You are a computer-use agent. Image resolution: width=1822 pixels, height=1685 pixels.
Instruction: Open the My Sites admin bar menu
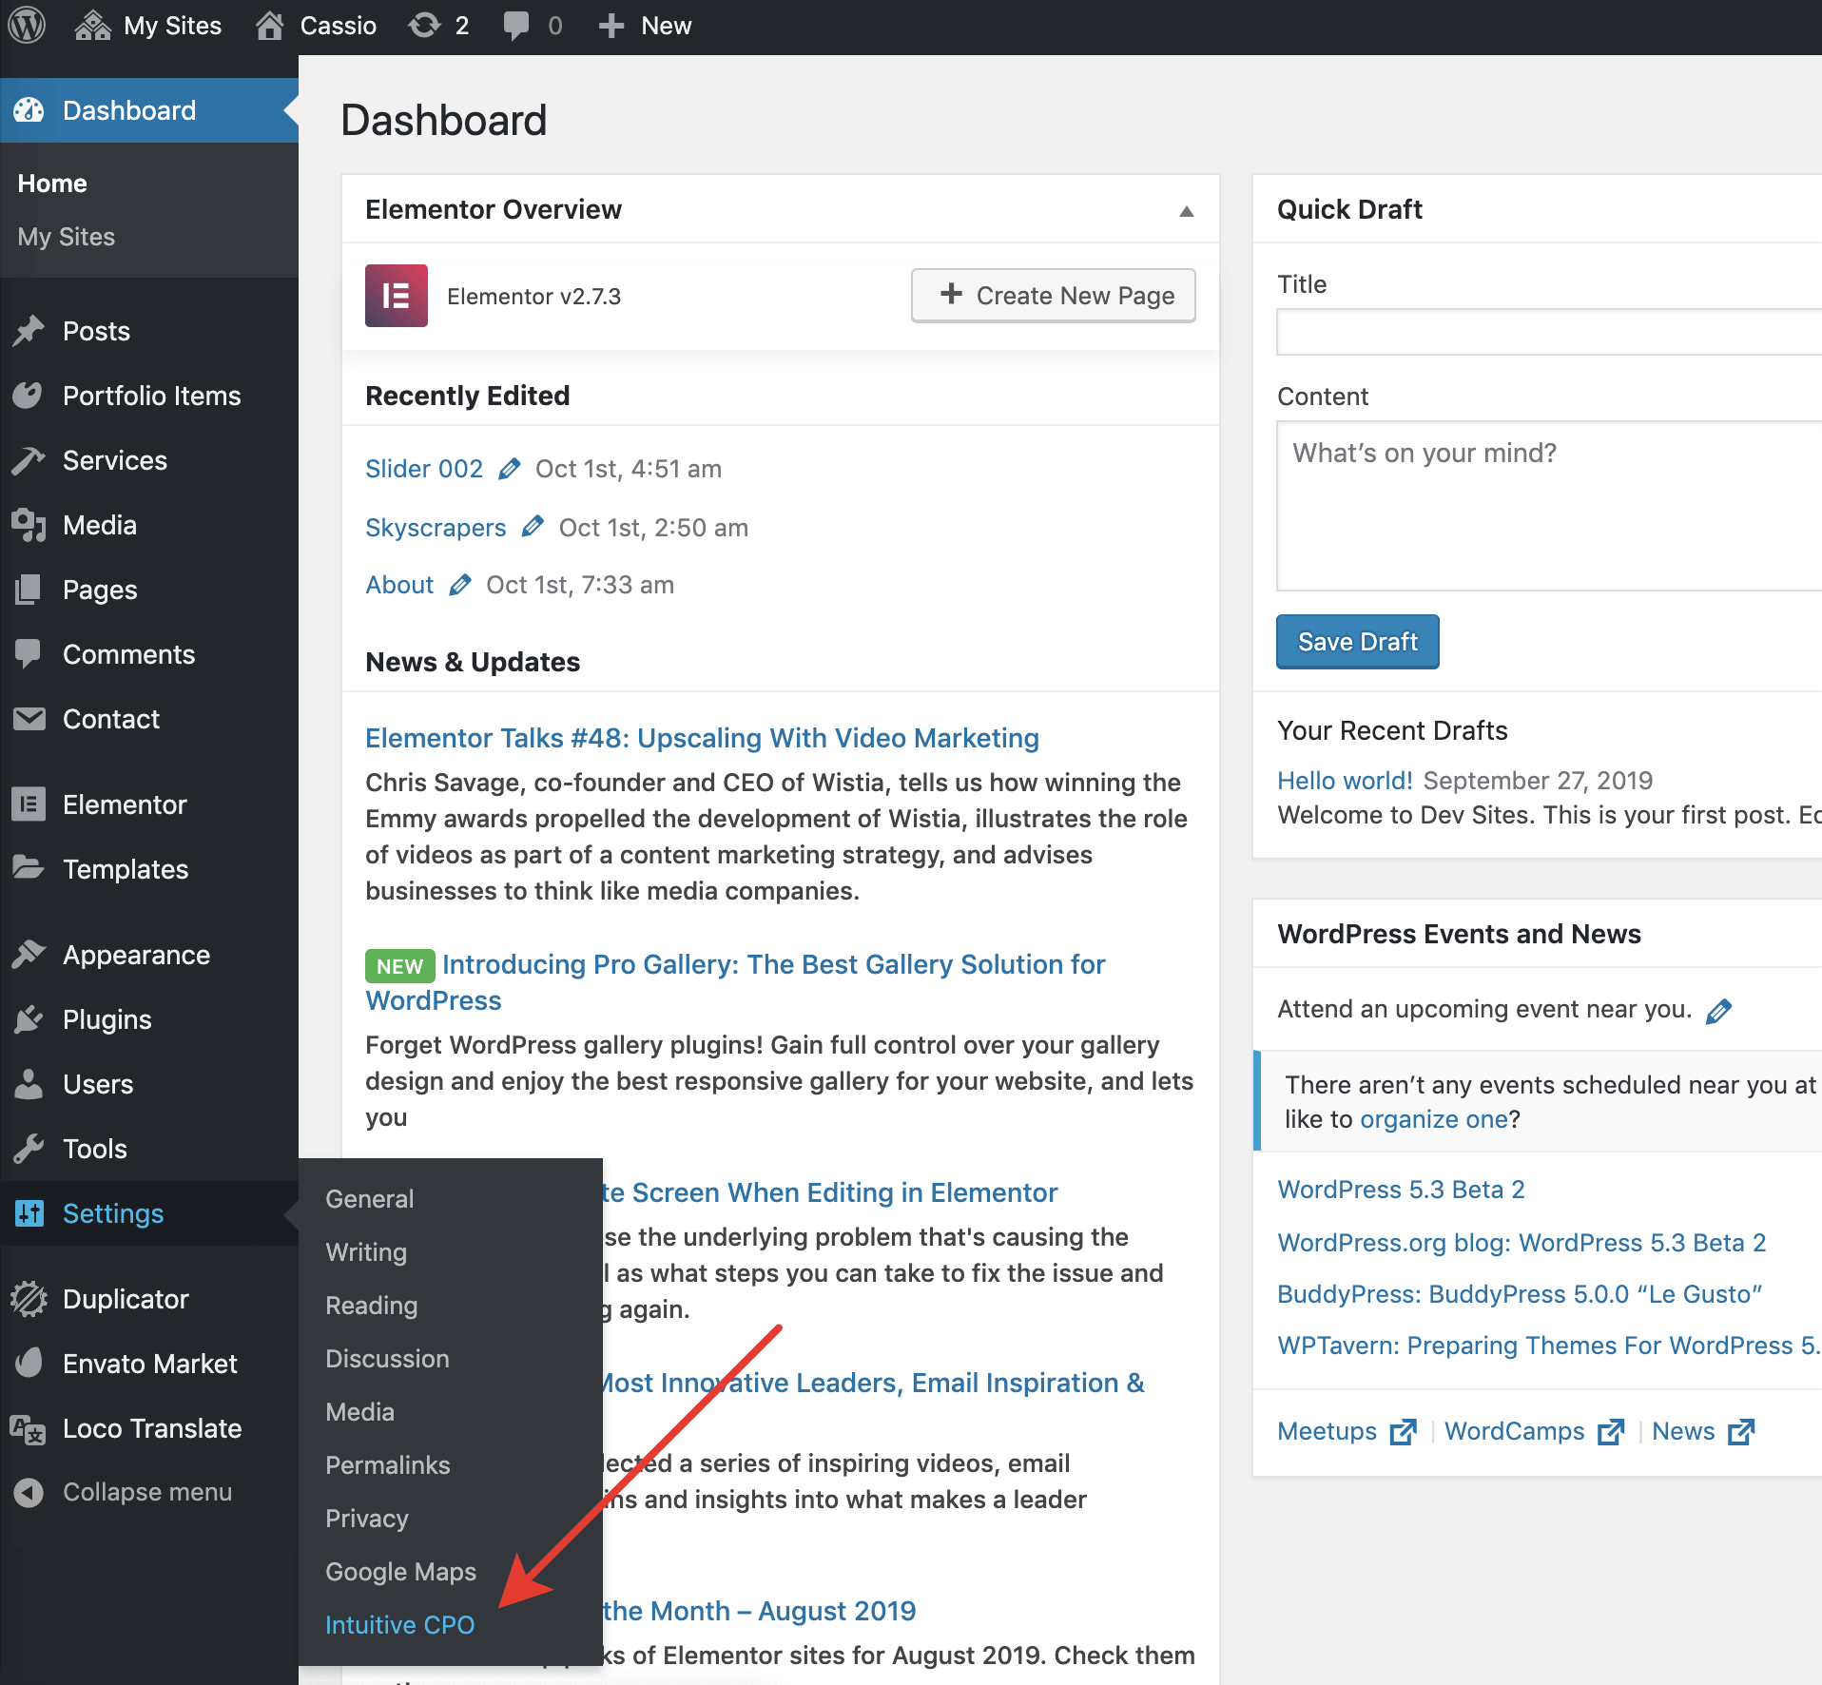149,26
